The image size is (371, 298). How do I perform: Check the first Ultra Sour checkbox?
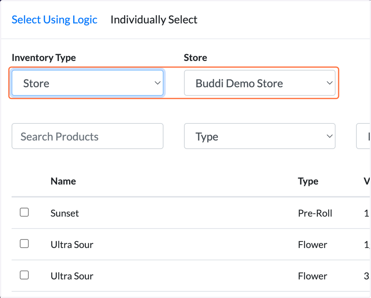pyautogui.click(x=24, y=244)
